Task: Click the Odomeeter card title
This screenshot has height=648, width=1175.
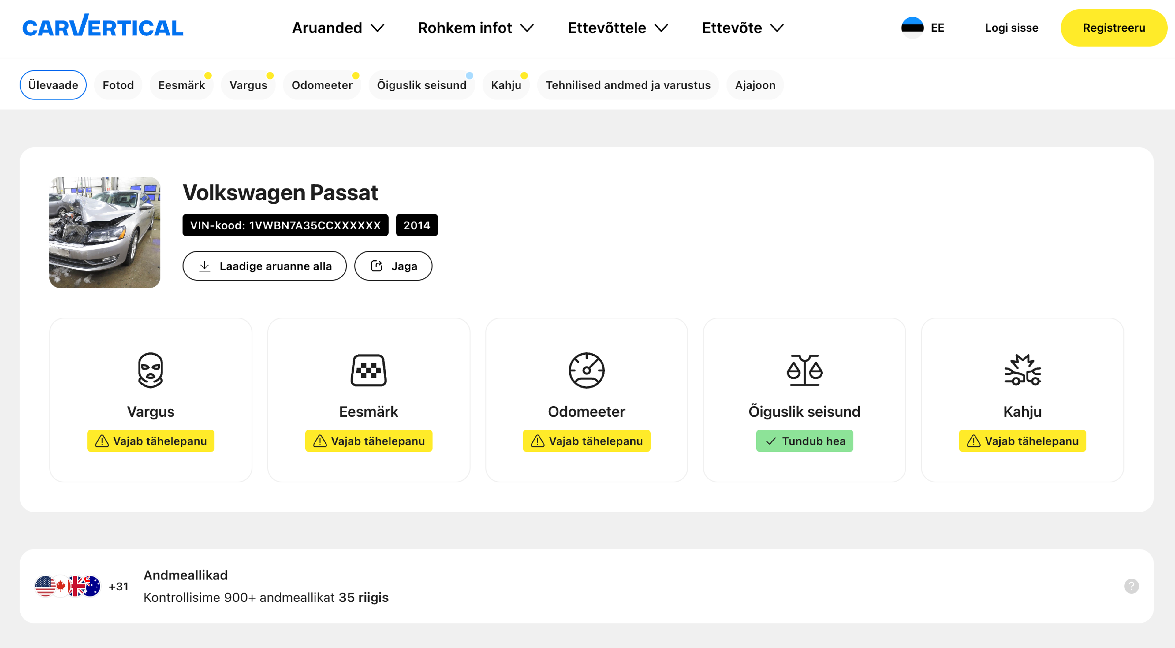Action: point(587,412)
